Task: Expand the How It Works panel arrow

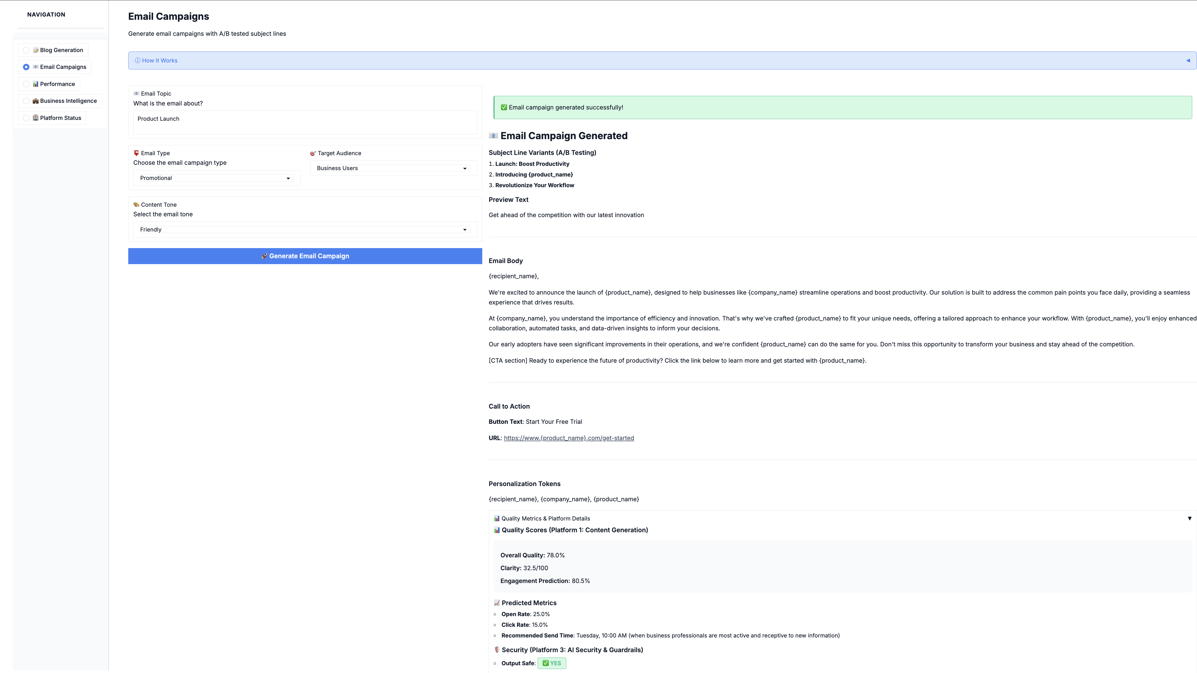Action: 1188,60
